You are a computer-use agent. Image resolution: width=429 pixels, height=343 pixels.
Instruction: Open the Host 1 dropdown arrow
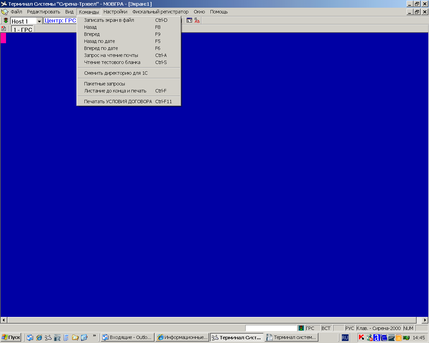click(39, 21)
